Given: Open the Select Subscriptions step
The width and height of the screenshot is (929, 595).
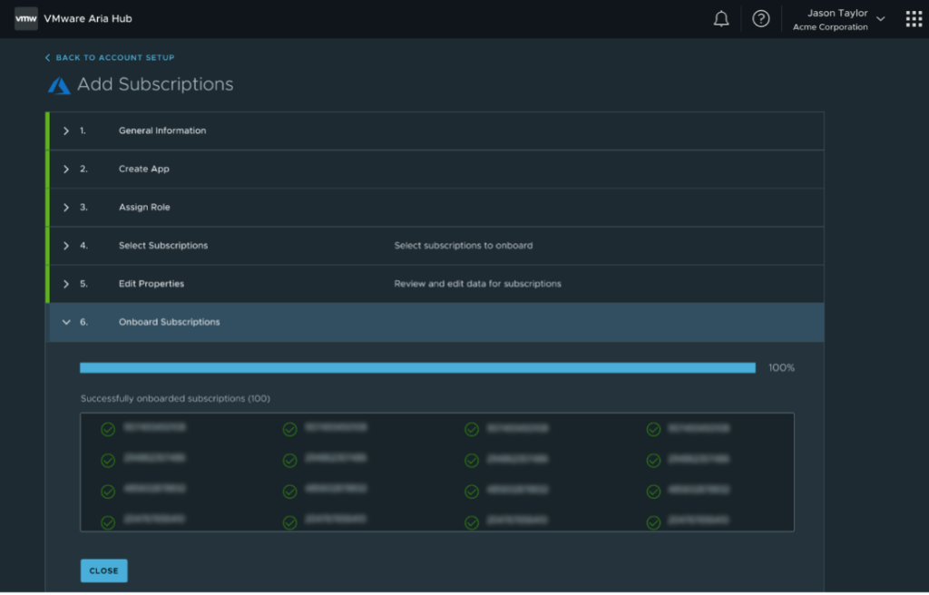Looking at the screenshot, I should (163, 246).
